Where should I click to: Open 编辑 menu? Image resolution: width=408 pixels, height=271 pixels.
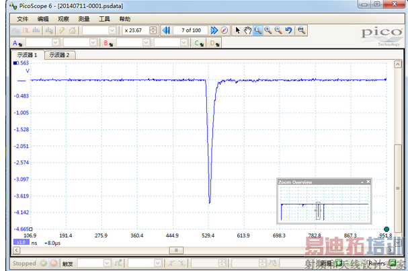(43, 19)
